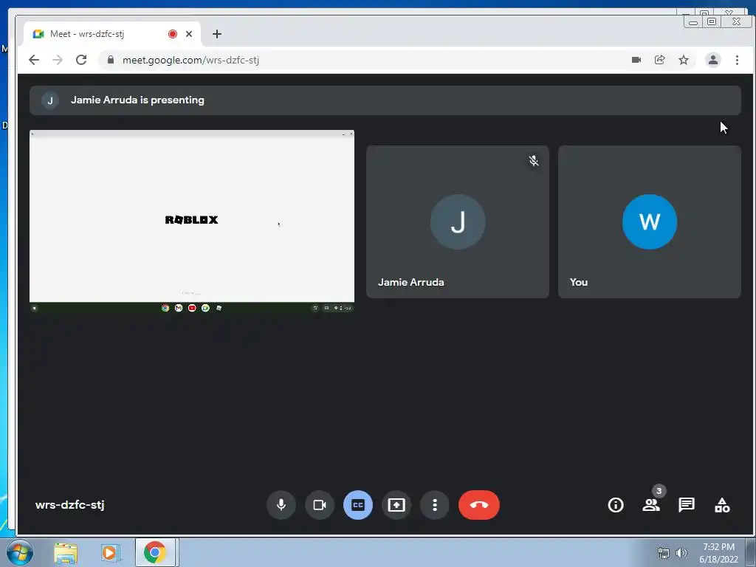Click the W avatar circle

(650, 221)
